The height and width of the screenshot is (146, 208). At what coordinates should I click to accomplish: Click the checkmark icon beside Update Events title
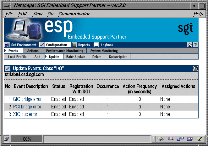point(8,68)
